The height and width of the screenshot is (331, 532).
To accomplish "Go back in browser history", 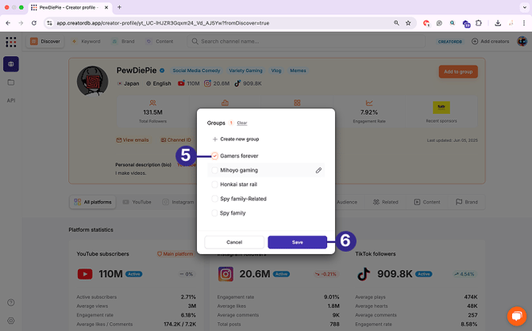I will 8,23.
